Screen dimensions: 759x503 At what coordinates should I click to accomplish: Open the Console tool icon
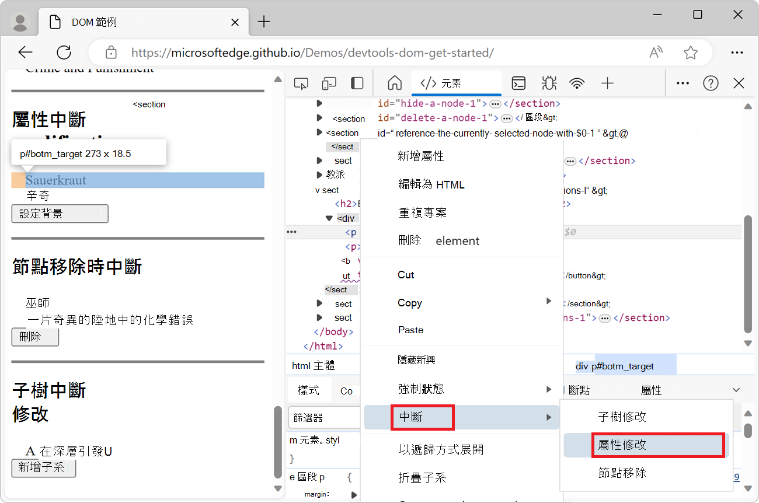[518, 83]
